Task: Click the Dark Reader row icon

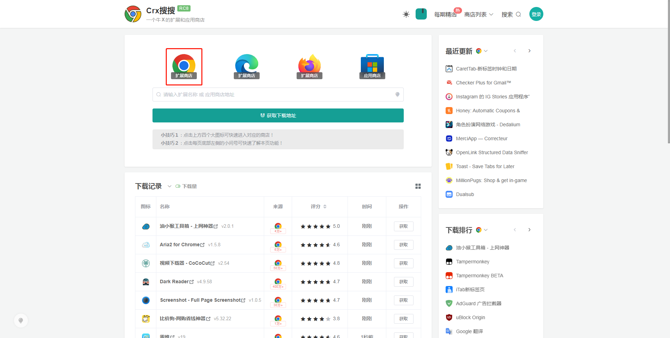Action: pyautogui.click(x=146, y=282)
